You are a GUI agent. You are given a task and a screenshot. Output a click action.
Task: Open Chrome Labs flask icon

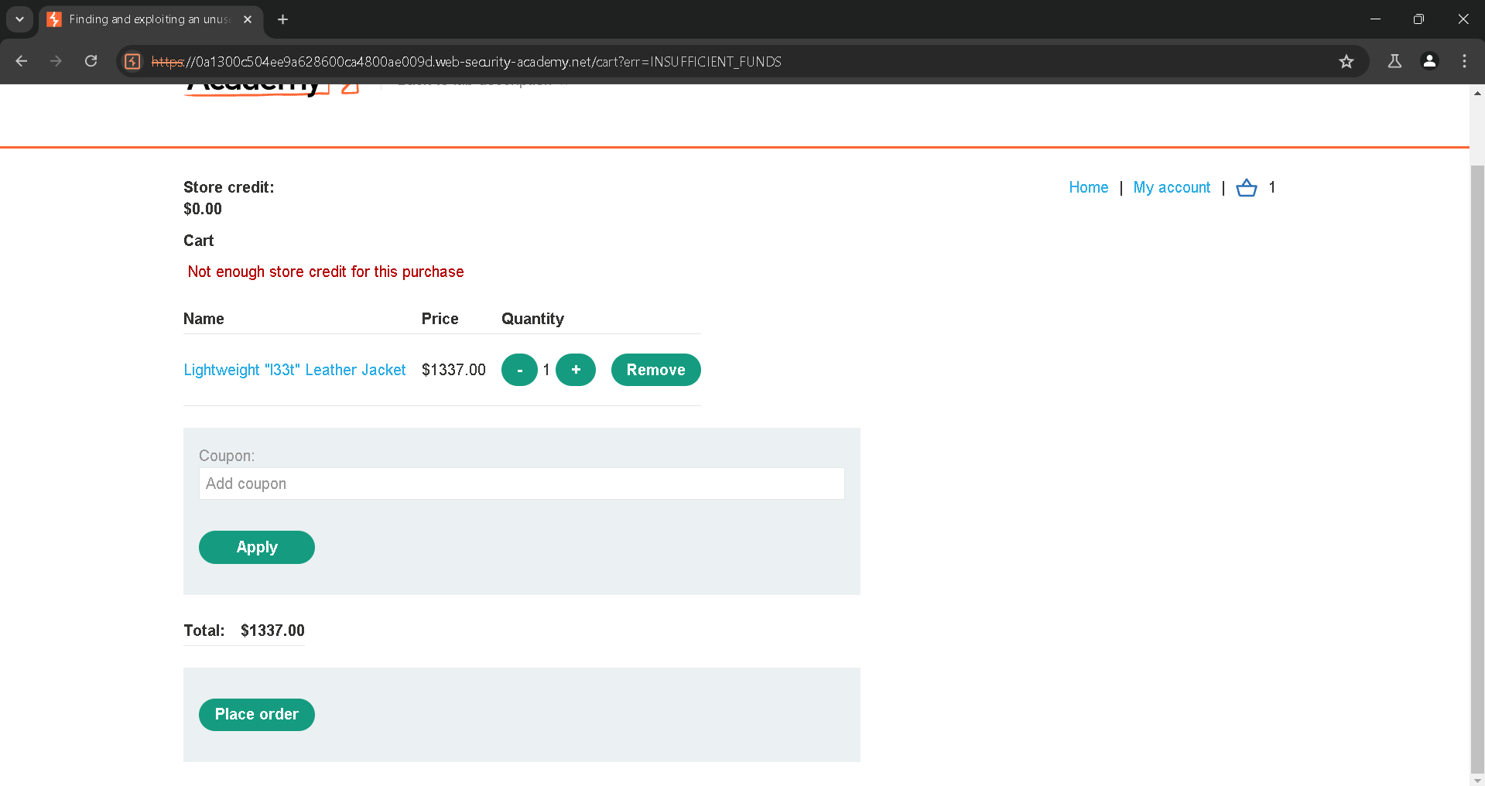point(1394,61)
